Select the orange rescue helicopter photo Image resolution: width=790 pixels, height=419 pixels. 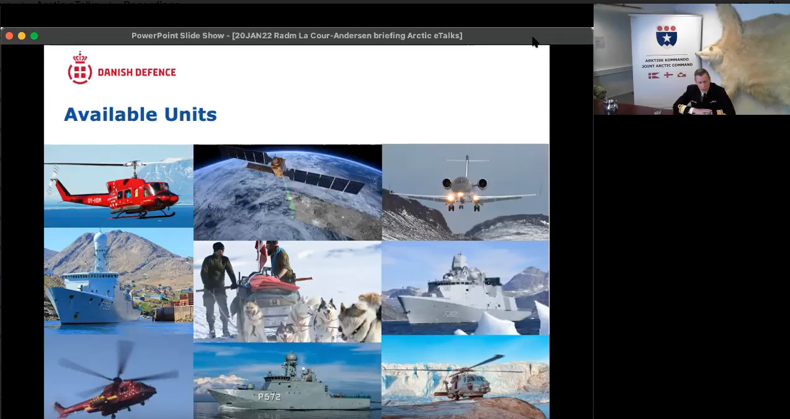pyautogui.click(x=119, y=376)
